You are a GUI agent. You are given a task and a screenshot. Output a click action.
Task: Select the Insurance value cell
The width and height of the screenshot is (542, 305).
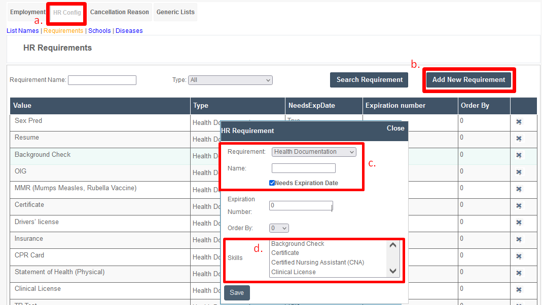(100, 240)
